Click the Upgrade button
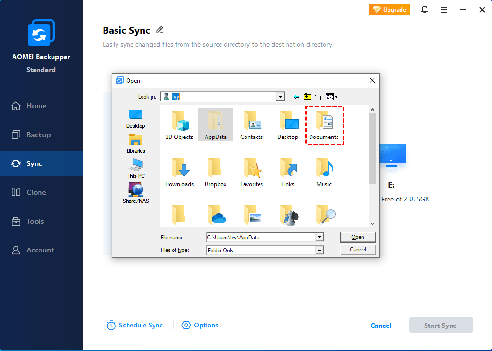Image resolution: width=492 pixels, height=351 pixels. point(389,9)
